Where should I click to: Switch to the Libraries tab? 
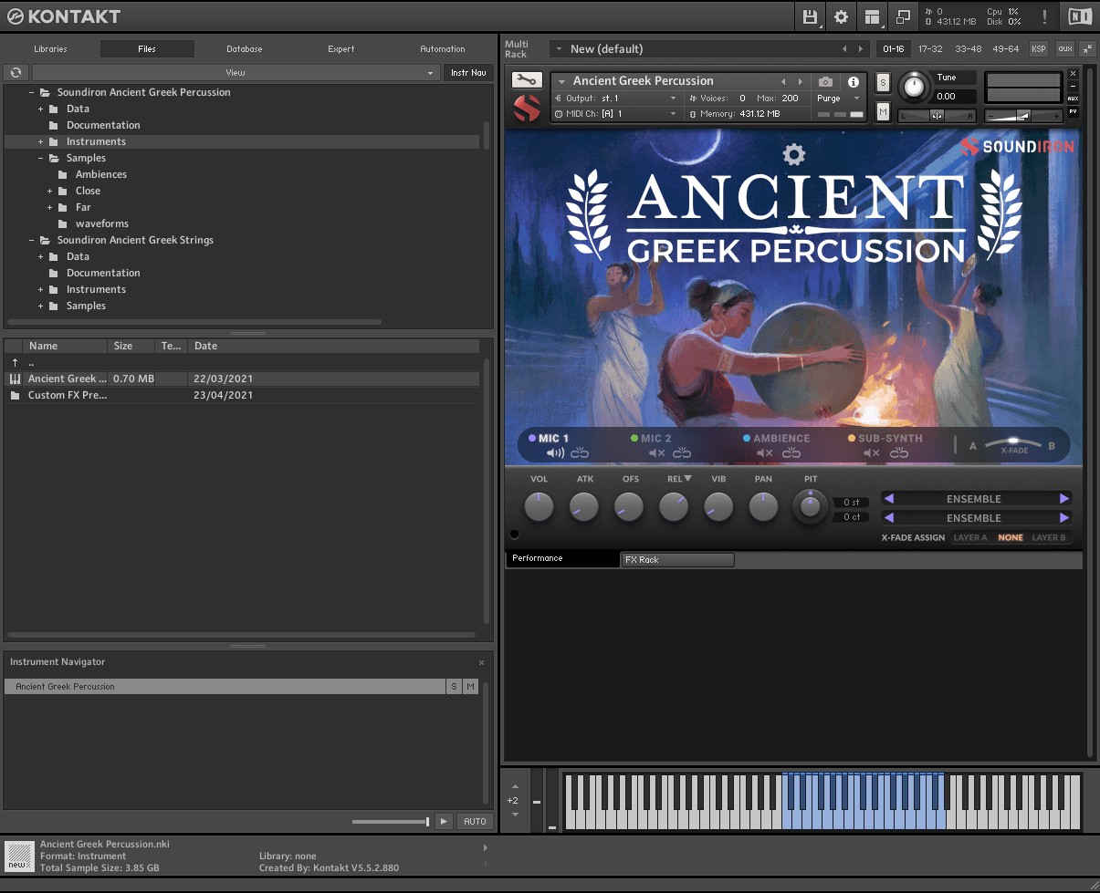tap(50, 49)
